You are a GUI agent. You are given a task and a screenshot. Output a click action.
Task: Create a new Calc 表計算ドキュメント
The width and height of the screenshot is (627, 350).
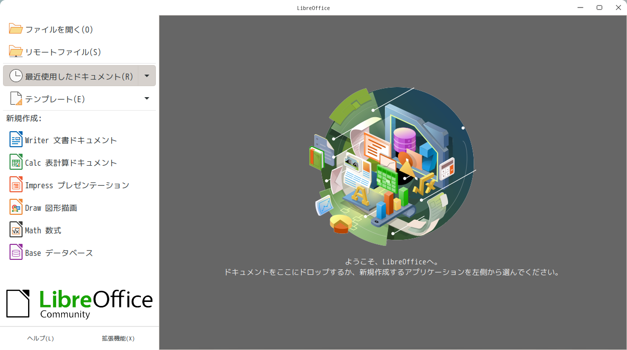point(79,163)
